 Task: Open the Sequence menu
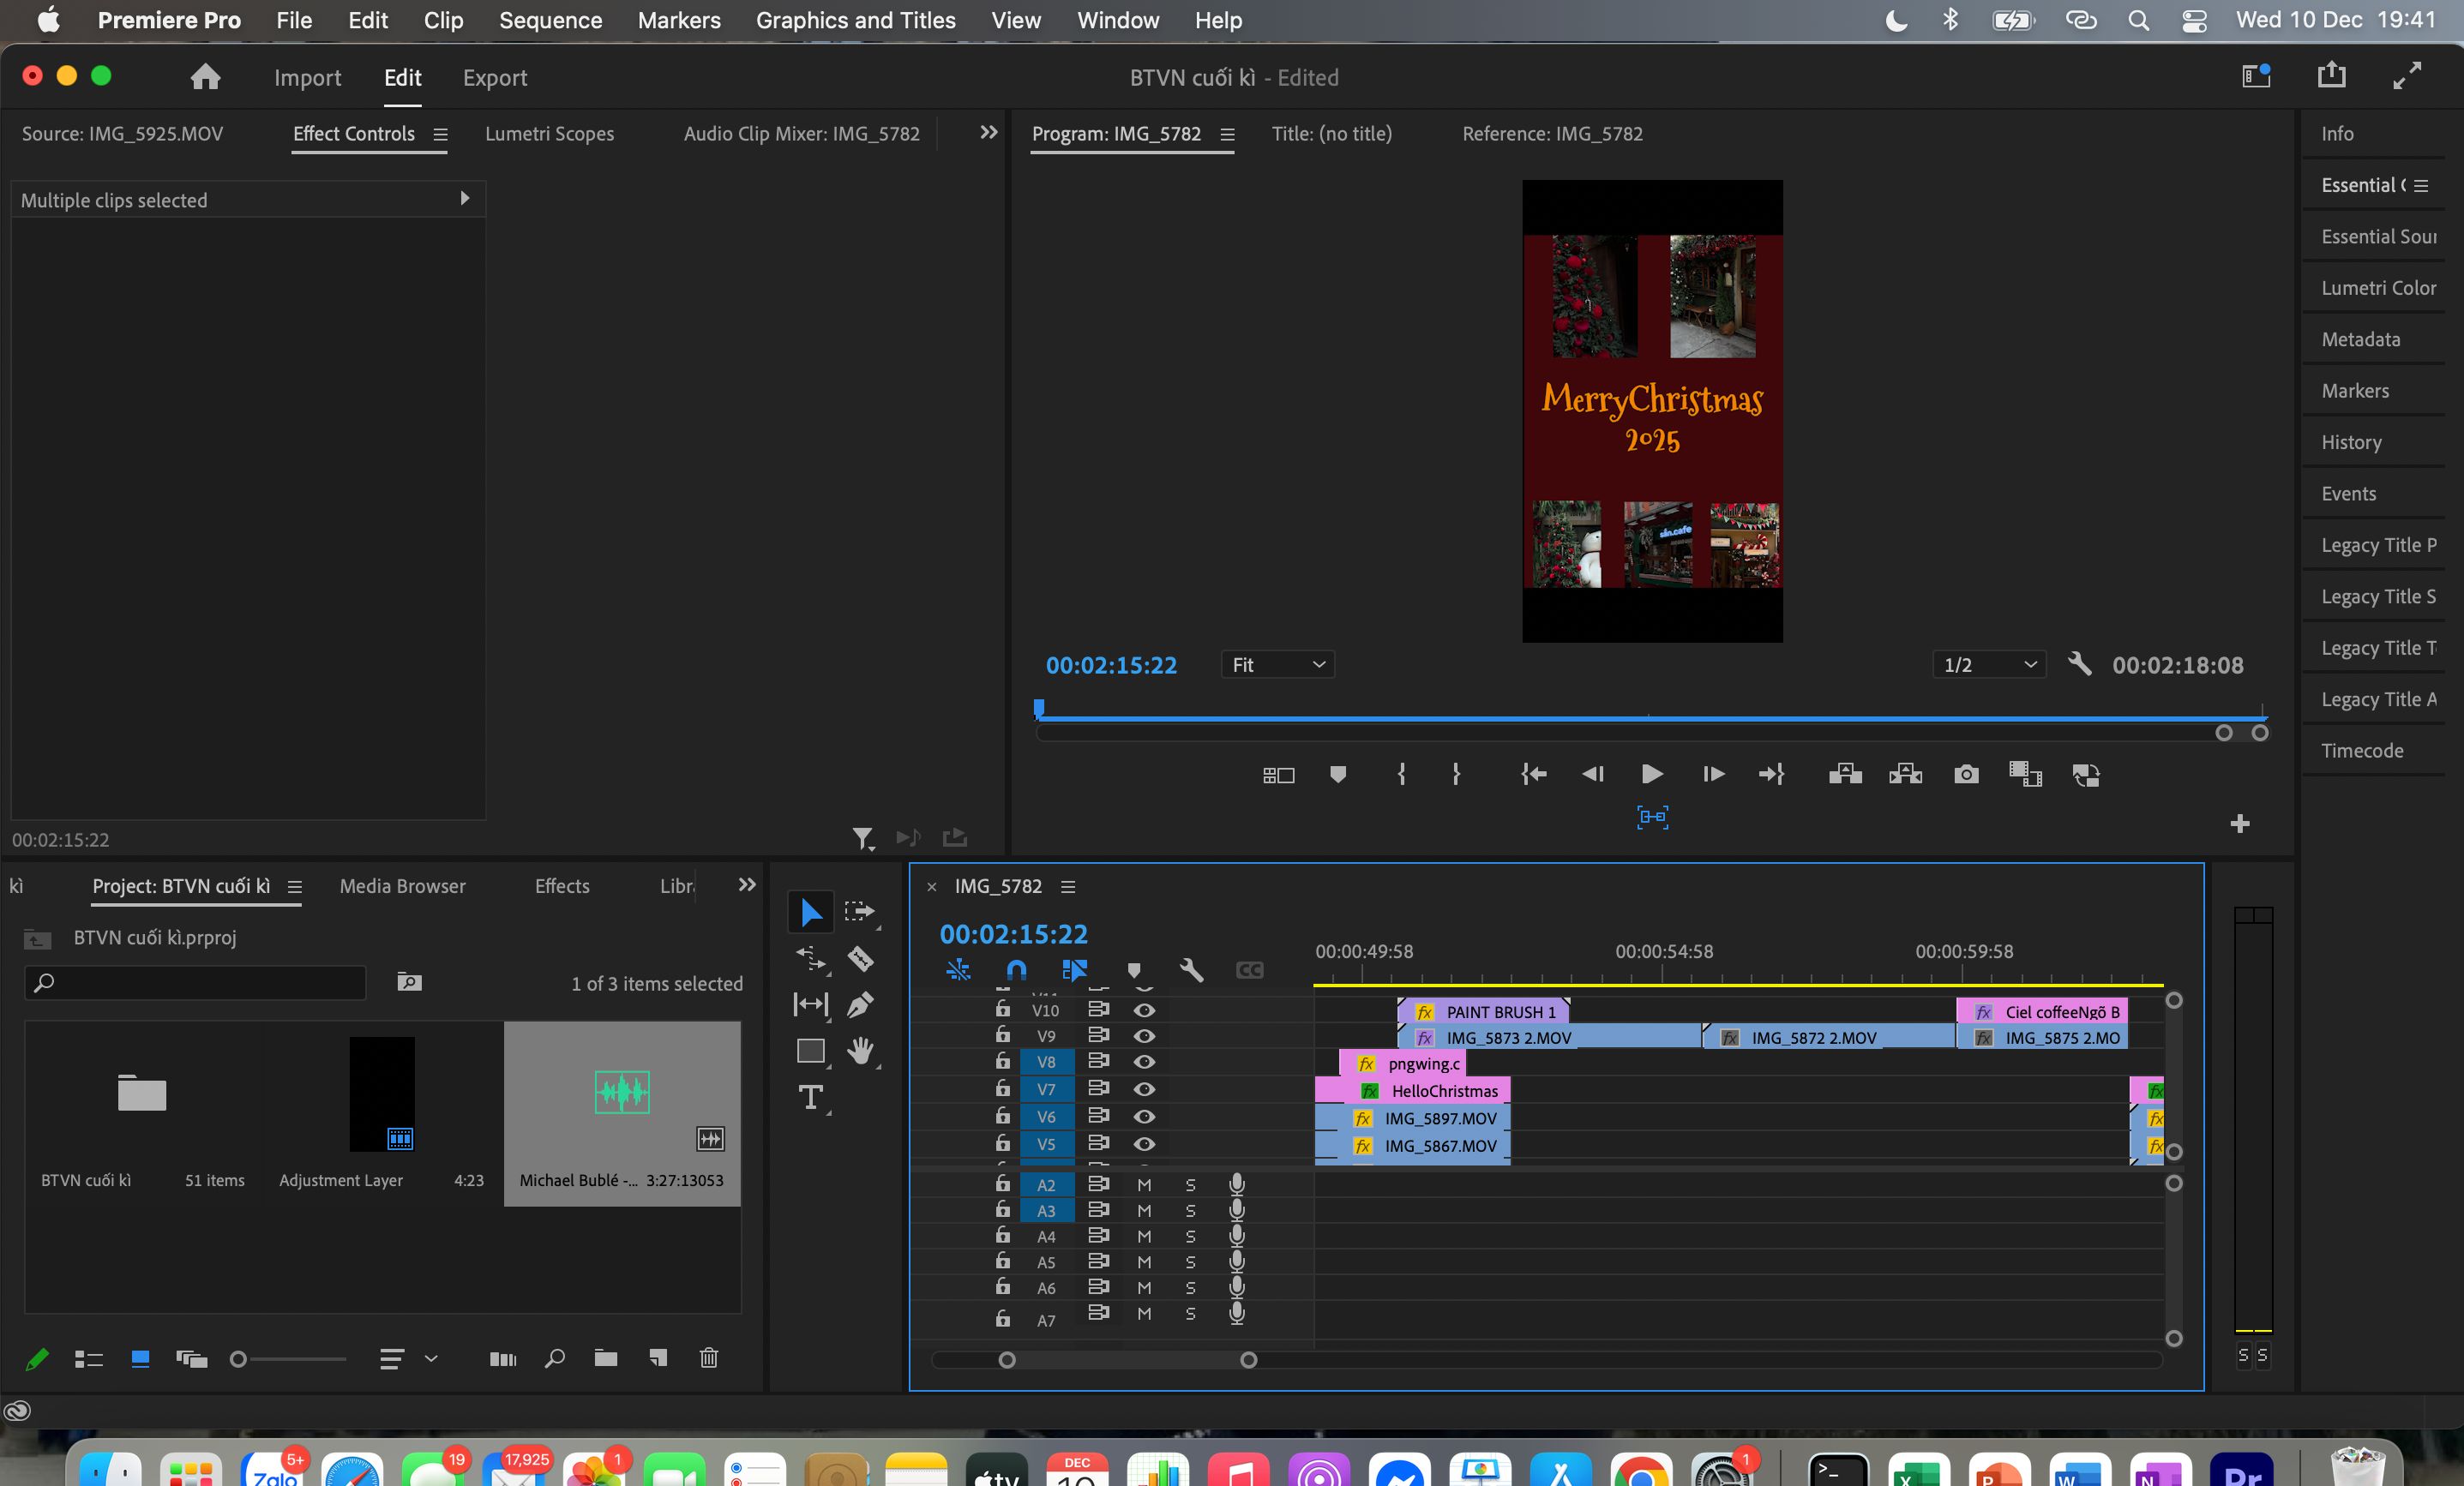coord(550,20)
